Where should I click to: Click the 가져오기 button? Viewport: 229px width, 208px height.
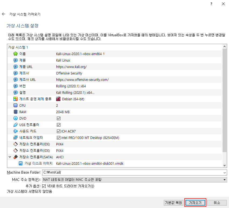point(195,203)
